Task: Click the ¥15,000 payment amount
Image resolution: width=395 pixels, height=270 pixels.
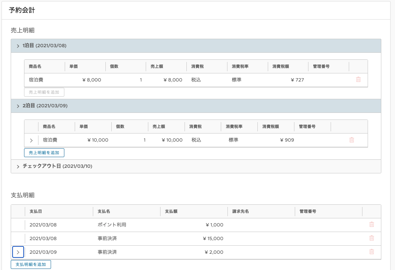Action: pos(213,239)
